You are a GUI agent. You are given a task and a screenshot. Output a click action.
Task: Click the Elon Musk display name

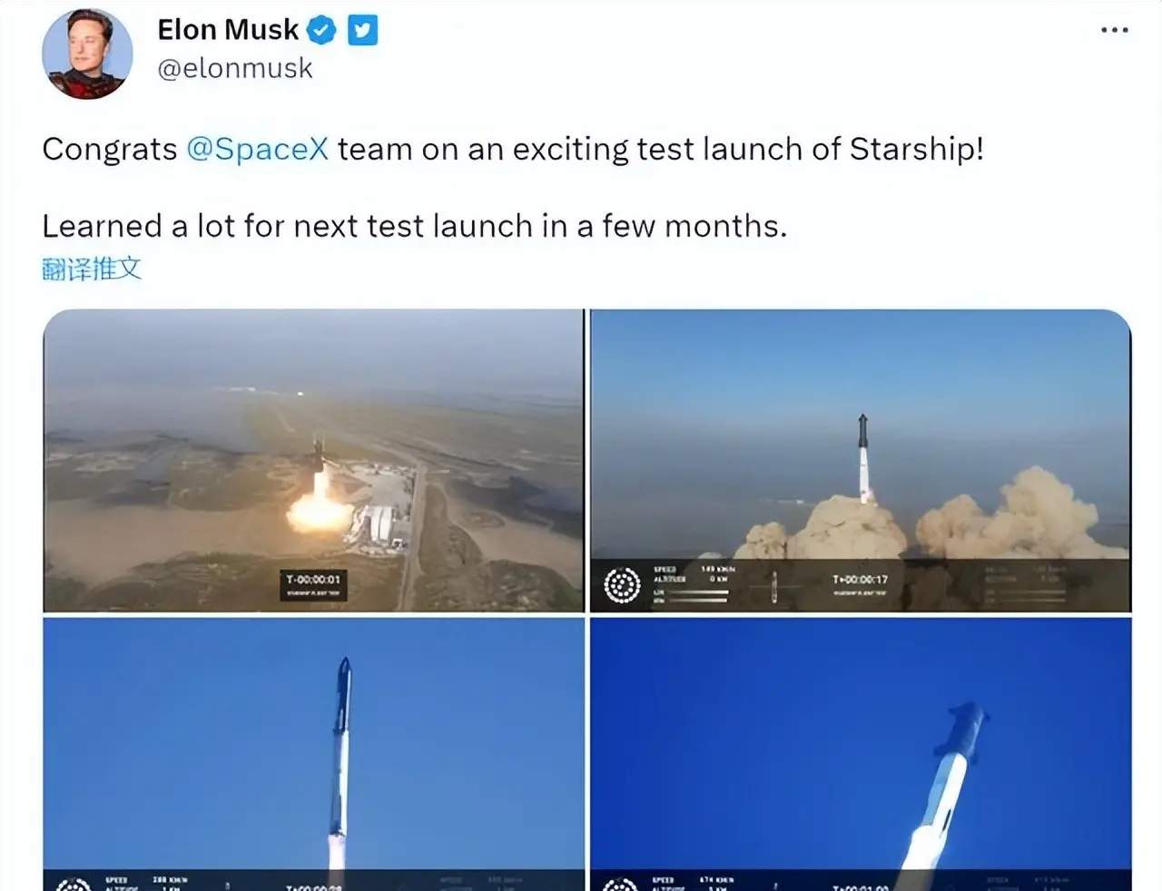pos(228,30)
